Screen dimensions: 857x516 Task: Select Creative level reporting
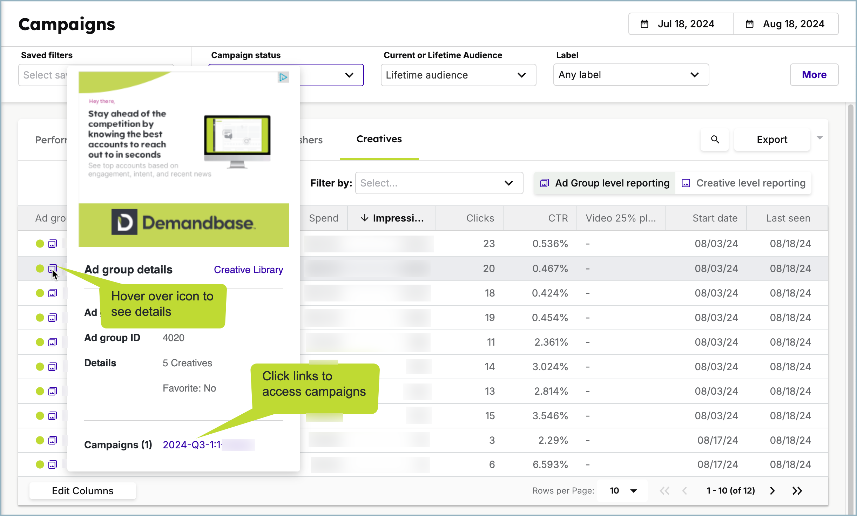[x=743, y=183]
